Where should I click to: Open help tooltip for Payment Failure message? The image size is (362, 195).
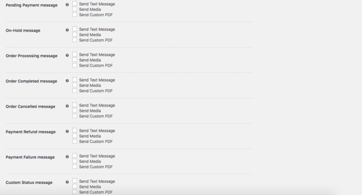[67, 156]
